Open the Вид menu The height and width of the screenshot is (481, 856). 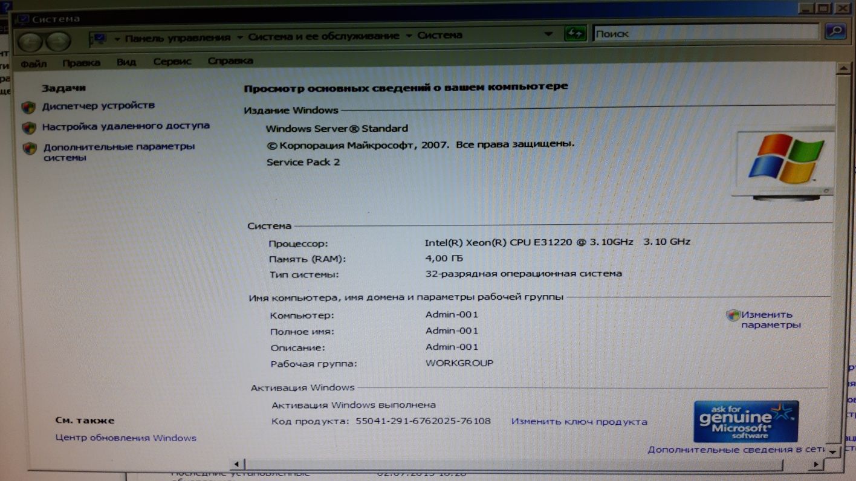tap(126, 62)
